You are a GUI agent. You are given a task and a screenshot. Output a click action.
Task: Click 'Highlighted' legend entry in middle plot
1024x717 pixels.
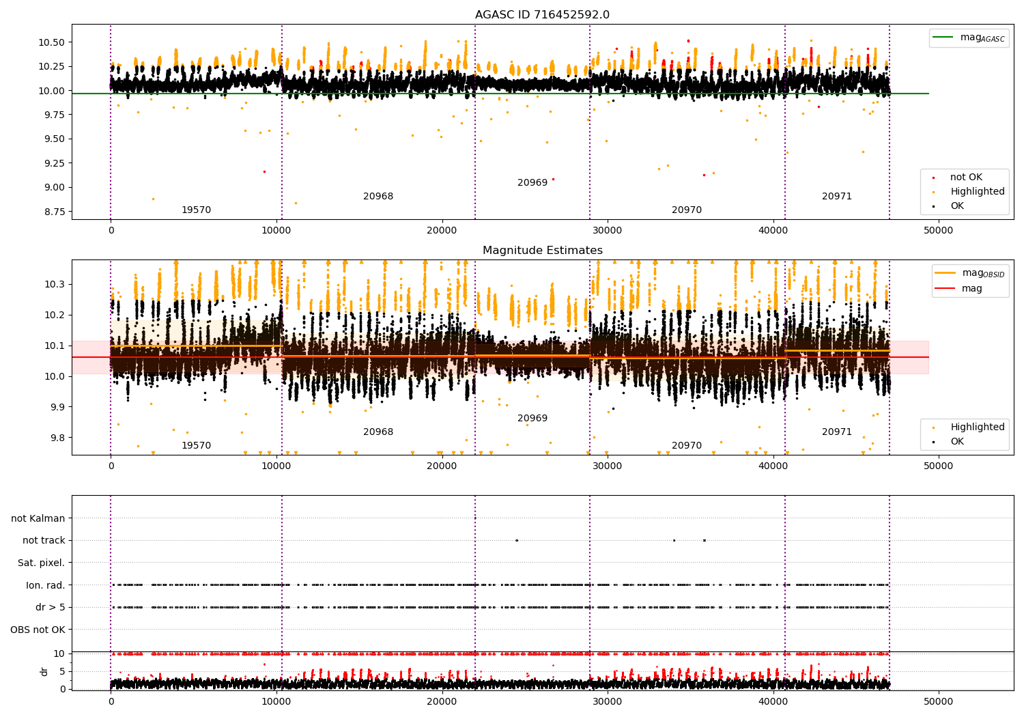pos(977,427)
